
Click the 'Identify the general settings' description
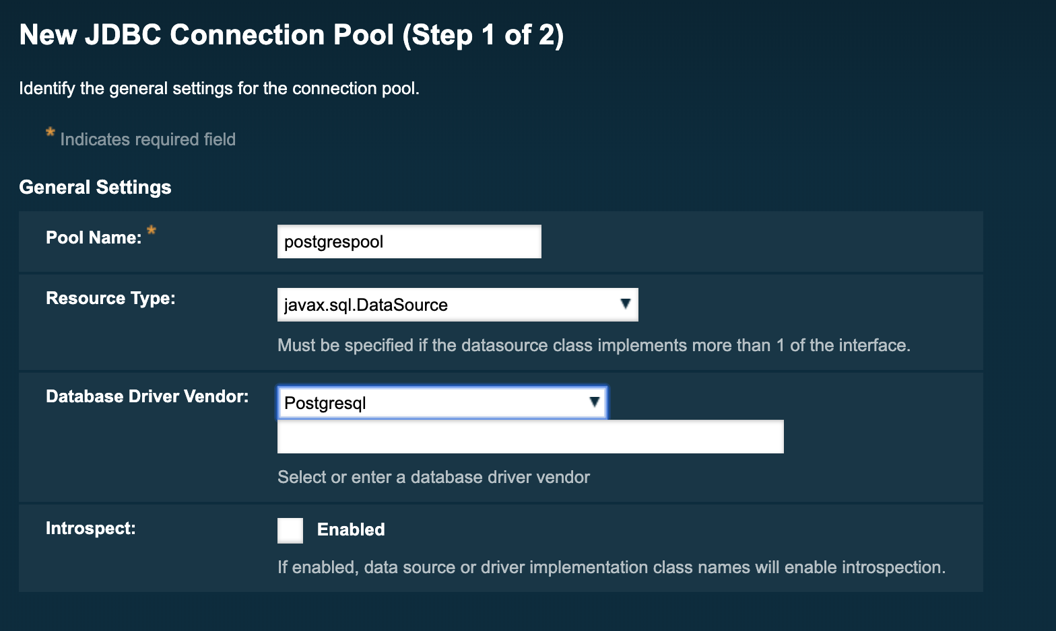[x=219, y=88]
